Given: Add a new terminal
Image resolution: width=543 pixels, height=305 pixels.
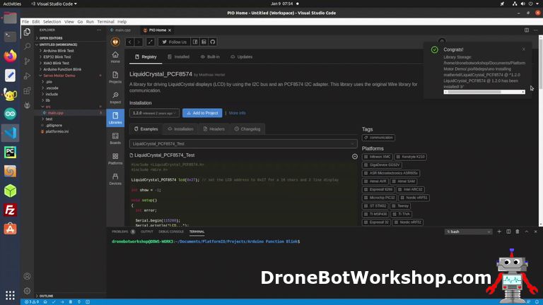Looking at the screenshot, I should pyautogui.click(x=499, y=232).
